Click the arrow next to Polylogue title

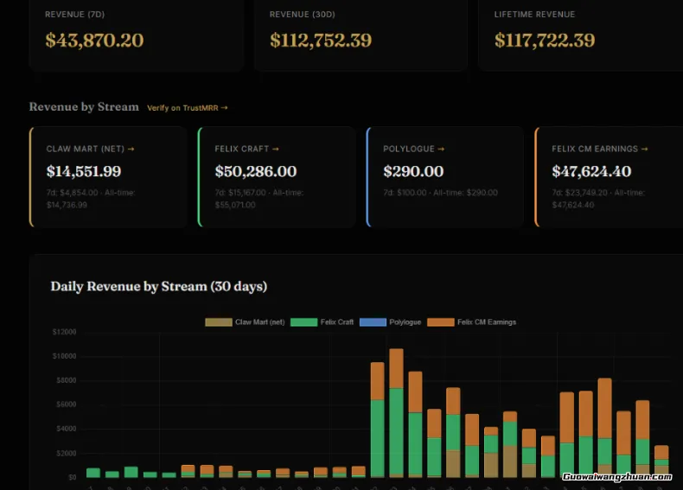tap(441, 150)
